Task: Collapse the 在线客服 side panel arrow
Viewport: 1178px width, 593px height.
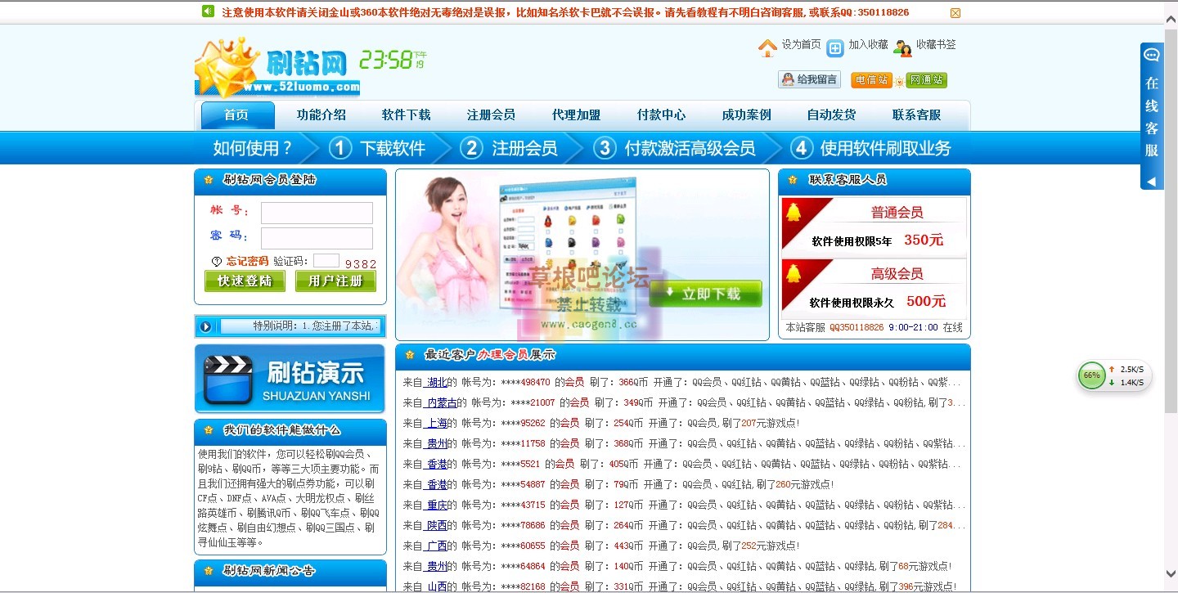Action: coord(1151,182)
